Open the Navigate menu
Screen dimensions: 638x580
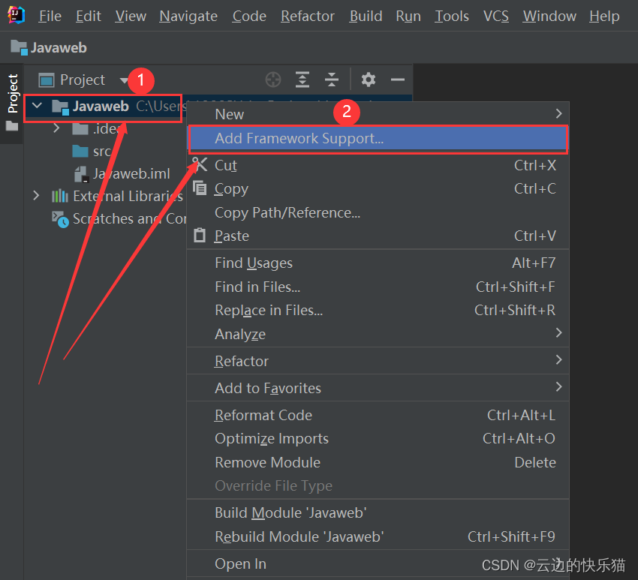[x=188, y=17]
